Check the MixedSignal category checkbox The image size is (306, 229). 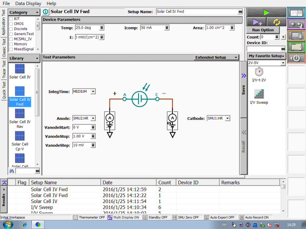(11, 49)
